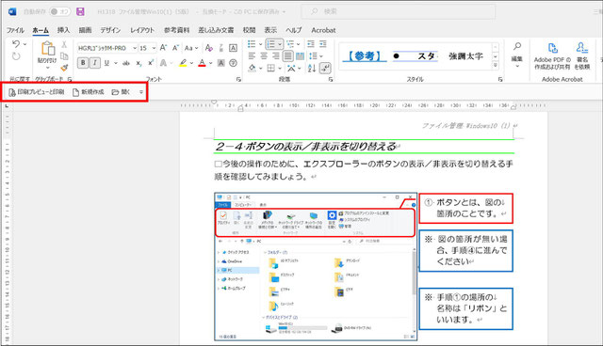
Task: Click the character shading icon
Action: coord(221,63)
